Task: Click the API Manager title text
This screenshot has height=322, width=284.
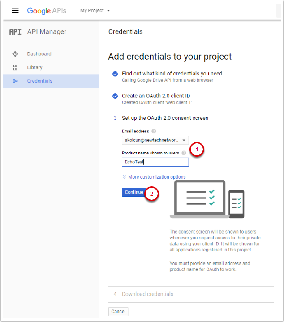Action: point(47,32)
